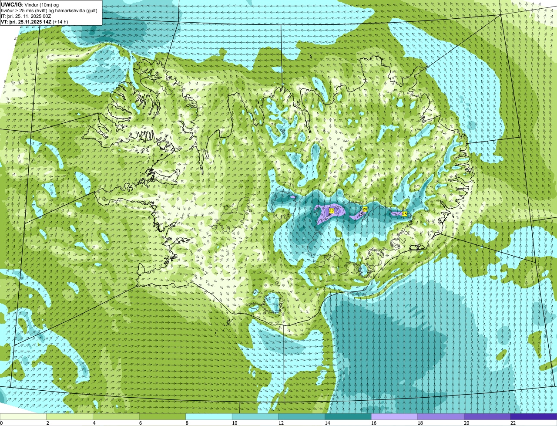
Task: Click the yellow-green 2–4 m/s scale swatch
Action: (70, 416)
